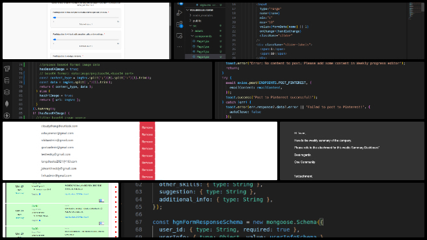427x240 pixels.
Task: Open the Extensions icon with blue badge
Action: pos(180,25)
